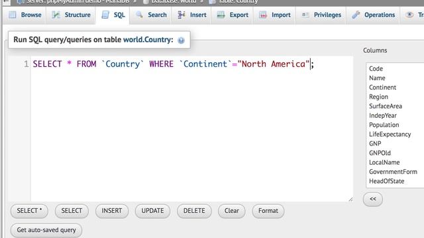Click the Import tab icon
This screenshot has height=238, width=424.
click(x=263, y=15)
